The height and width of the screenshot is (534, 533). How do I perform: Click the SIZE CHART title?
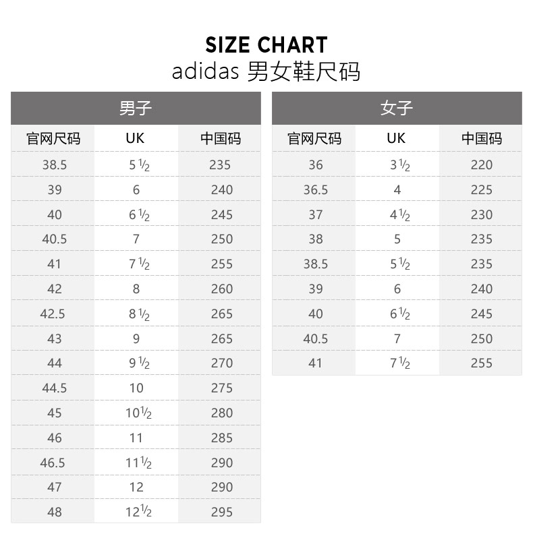tap(266, 45)
